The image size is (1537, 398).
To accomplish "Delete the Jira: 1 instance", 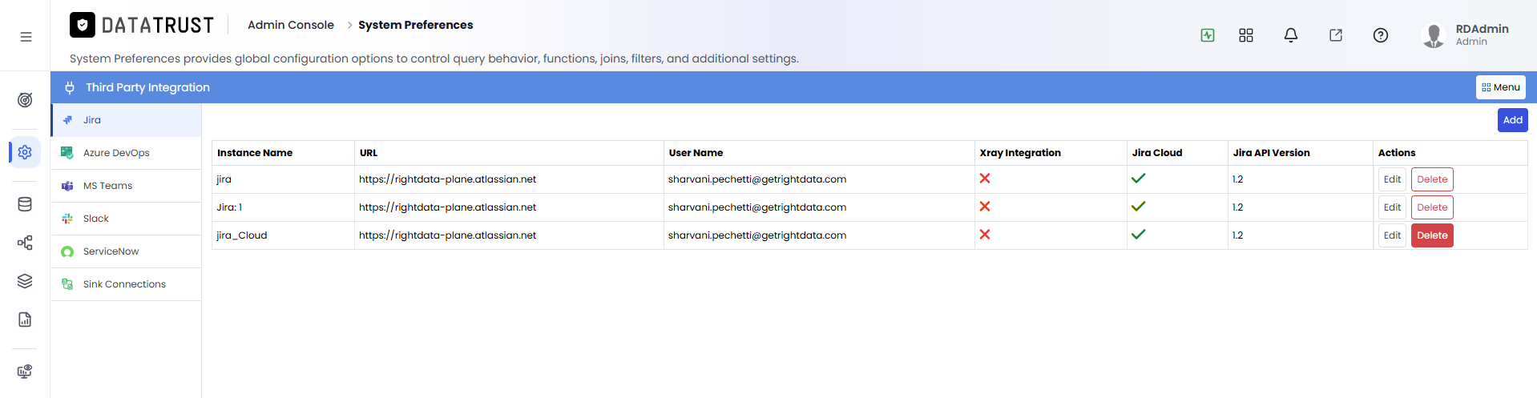I will (x=1432, y=207).
